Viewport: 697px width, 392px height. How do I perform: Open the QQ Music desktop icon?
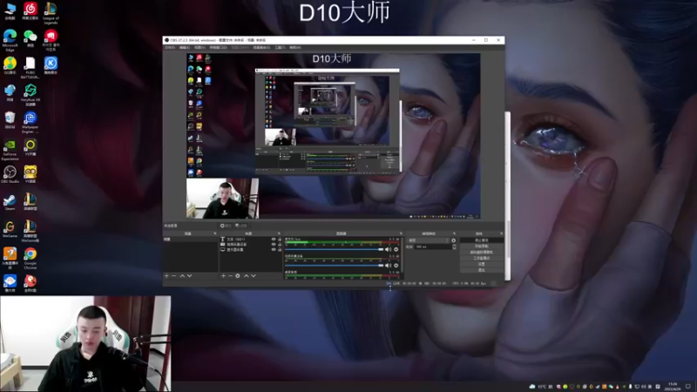pyautogui.click(x=10, y=64)
